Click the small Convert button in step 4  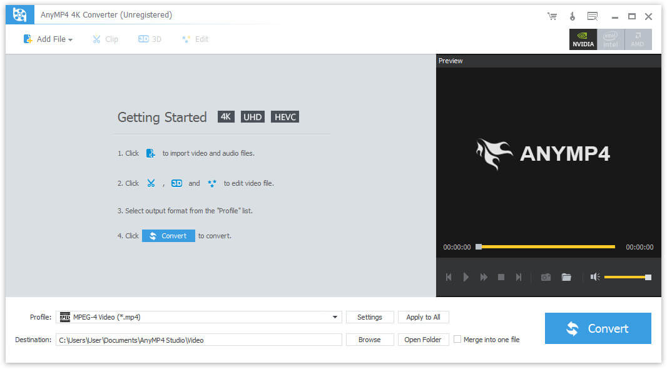[x=168, y=236]
